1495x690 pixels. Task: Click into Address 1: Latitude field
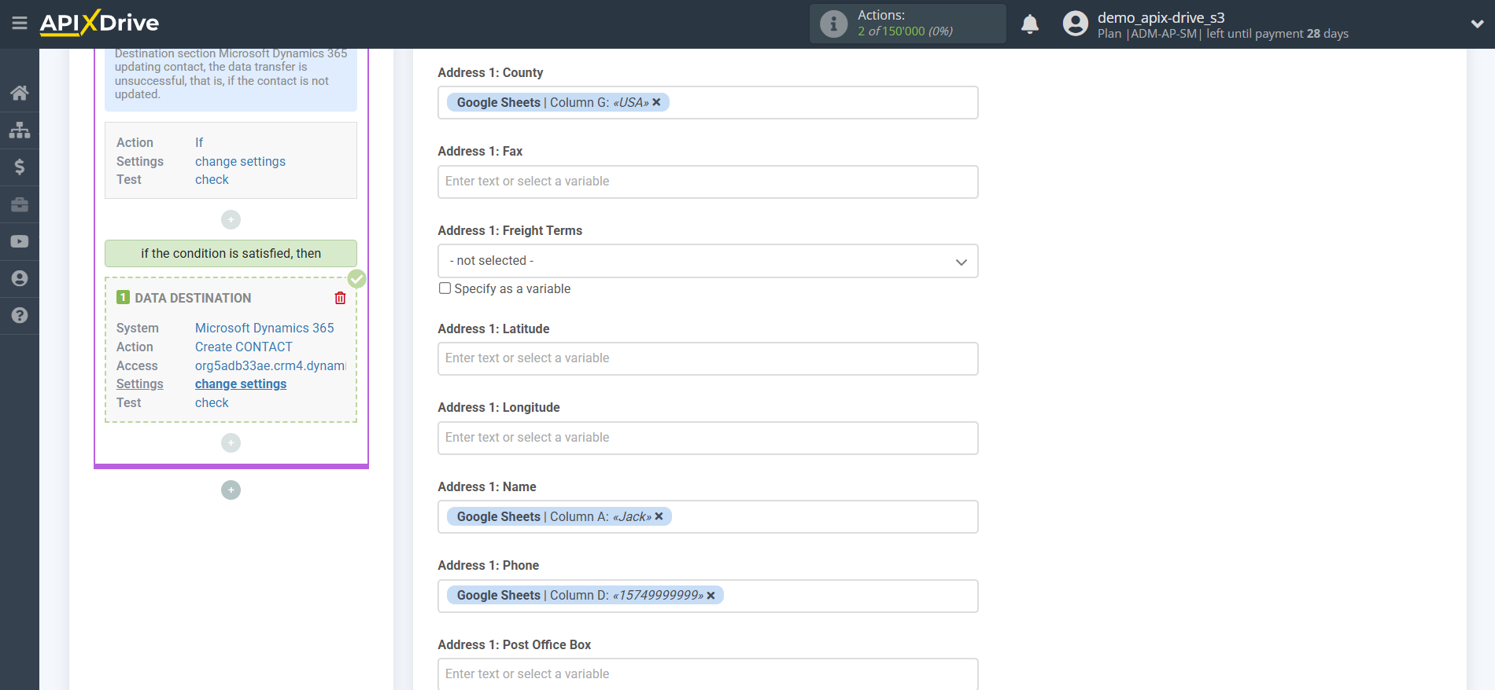point(707,358)
